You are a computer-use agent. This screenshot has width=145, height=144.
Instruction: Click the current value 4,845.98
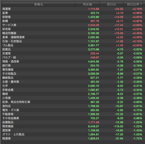(94, 61)
